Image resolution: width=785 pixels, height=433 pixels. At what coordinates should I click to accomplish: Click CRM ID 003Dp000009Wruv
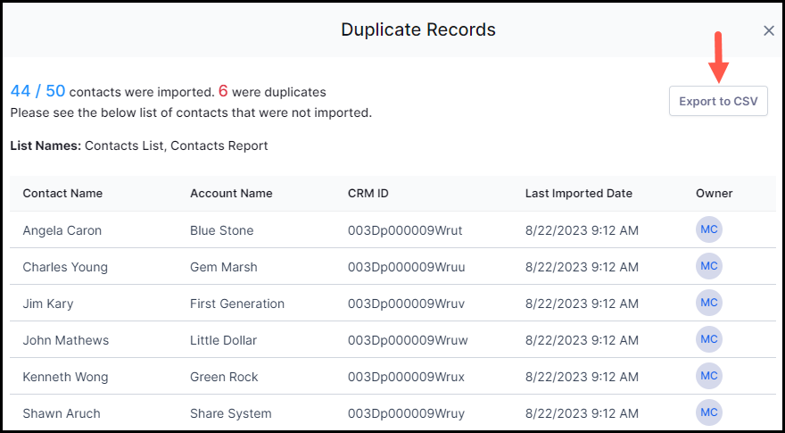406,304
